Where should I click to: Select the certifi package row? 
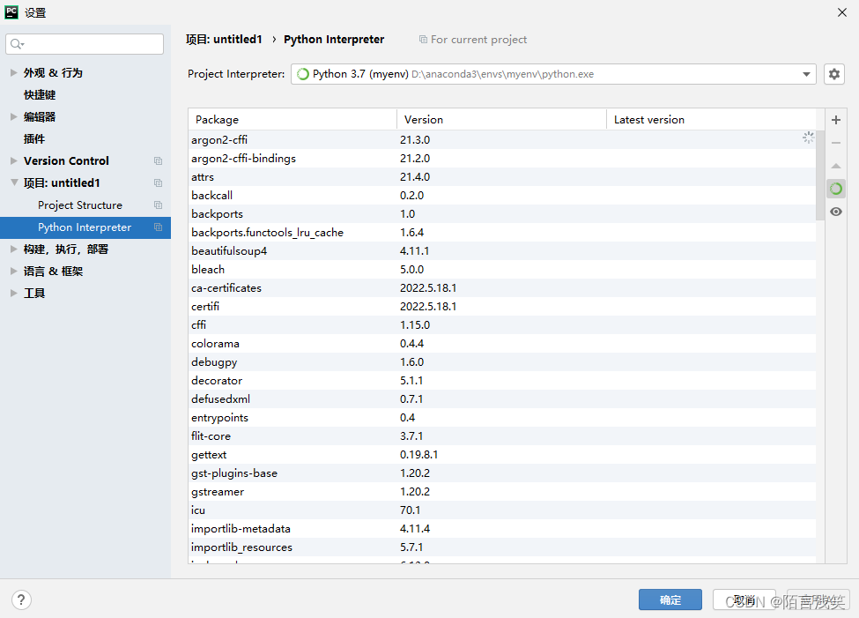(502, 307)
